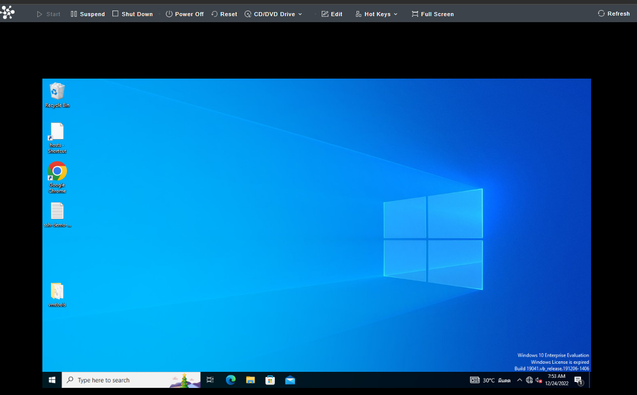Refresh the console view
This screenshot has width=637, height=395.
pos(614,14)
